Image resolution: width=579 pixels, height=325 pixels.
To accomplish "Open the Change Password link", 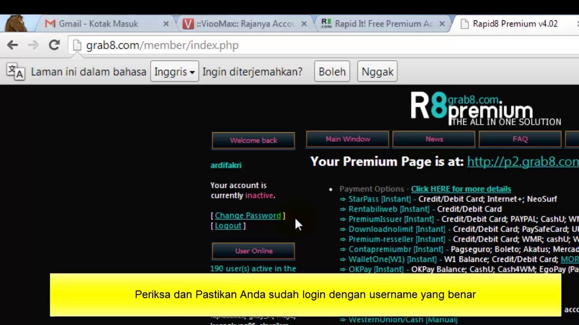I will pyautogui.click(x=248, y=216).
